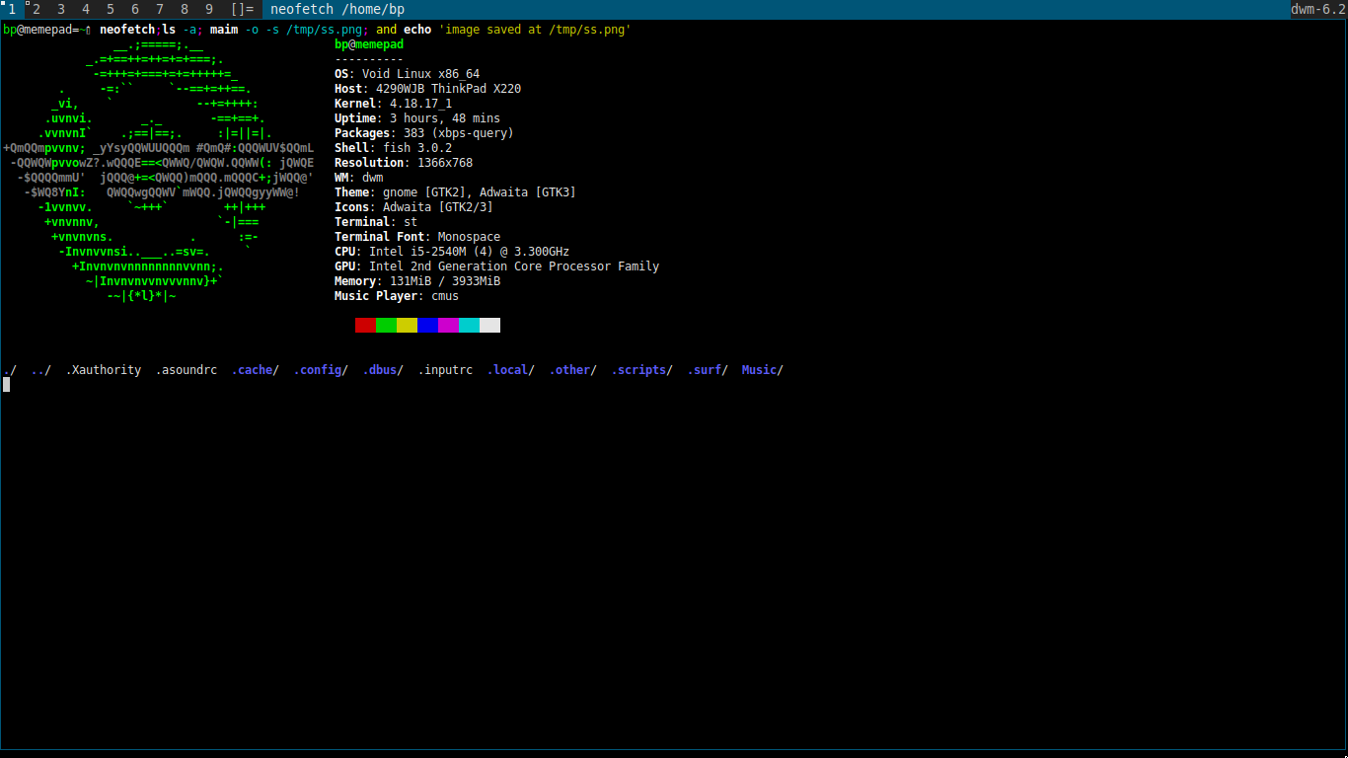Switch to dwm tag 9
The height and width of the screenshot is (758, 1348).
(209, 9)
